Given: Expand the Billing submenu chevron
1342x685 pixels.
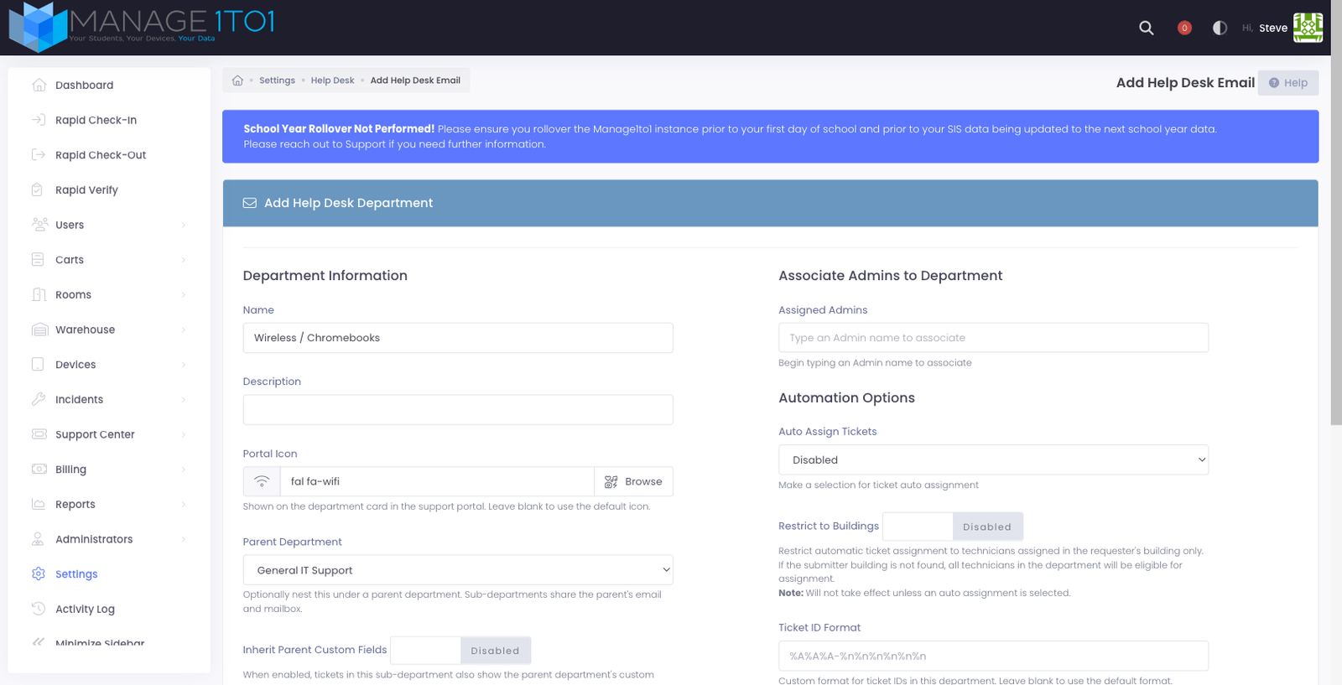Looking at the screenshot, I should click(x=184, y=470).
